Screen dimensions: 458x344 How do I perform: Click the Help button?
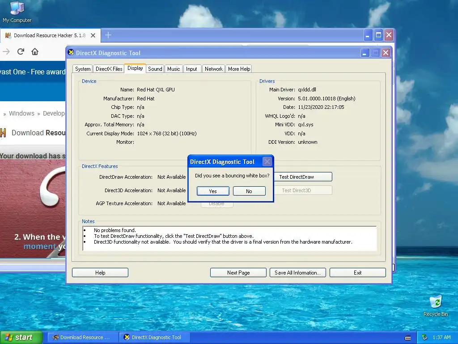(100, 273)
